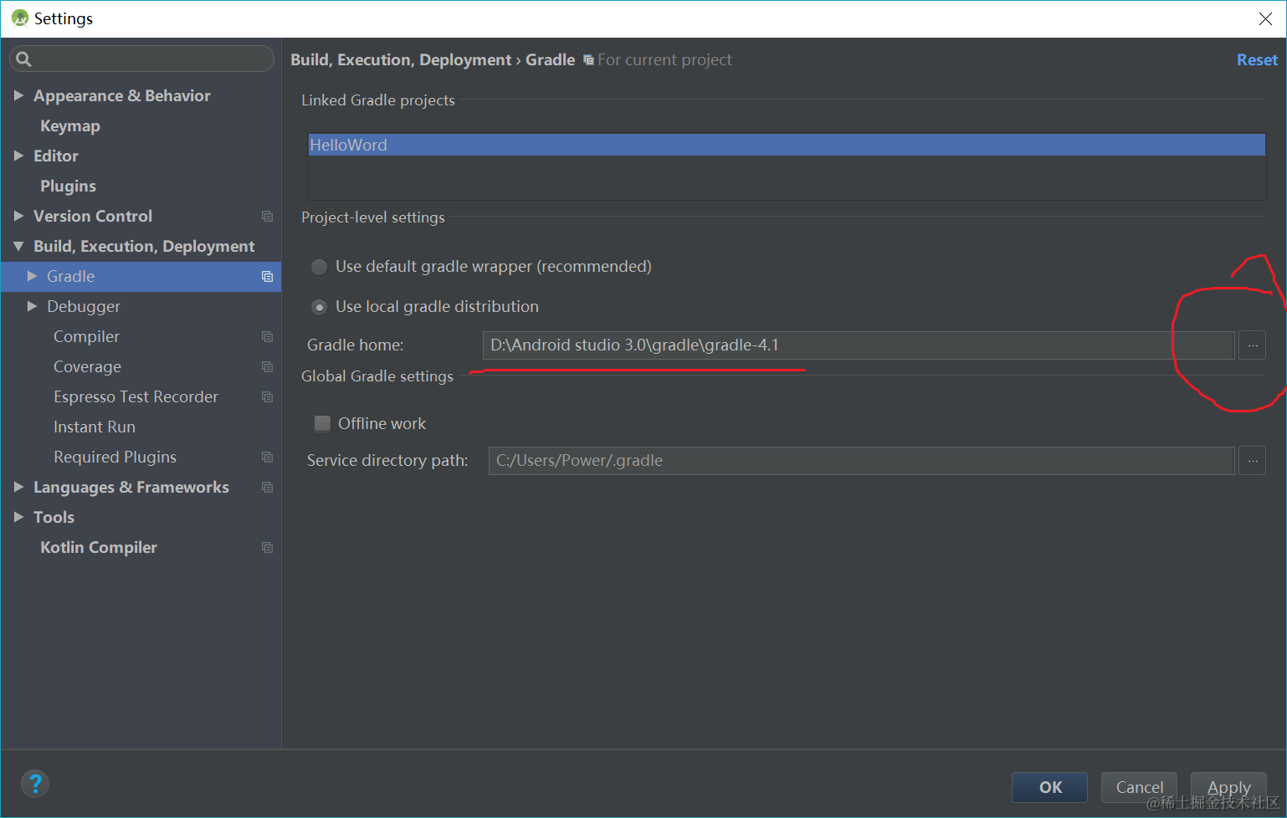
Task: Enable the Offline work checkbox
Action: [322, 423]
